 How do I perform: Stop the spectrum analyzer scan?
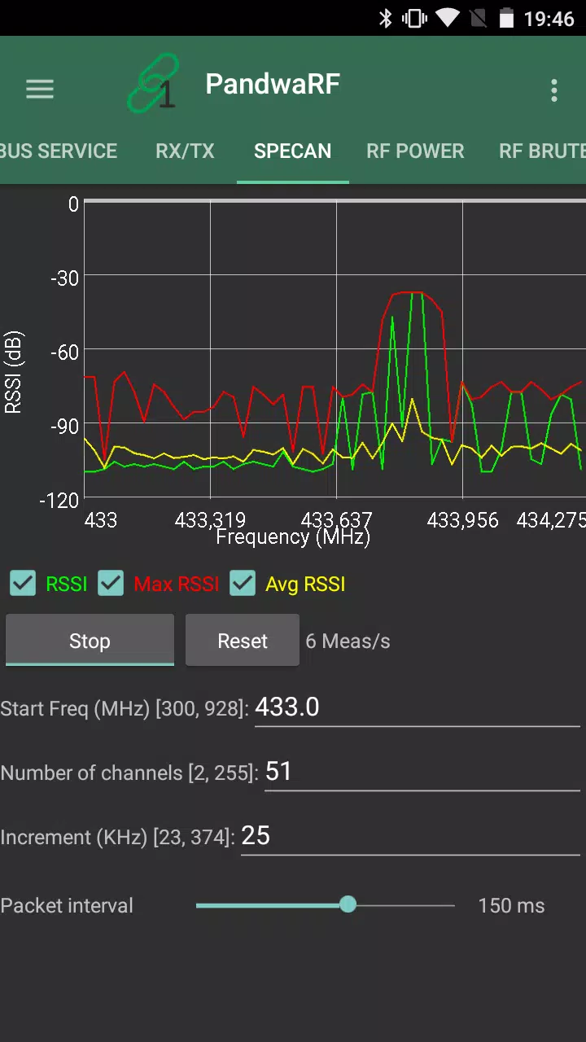90,641
